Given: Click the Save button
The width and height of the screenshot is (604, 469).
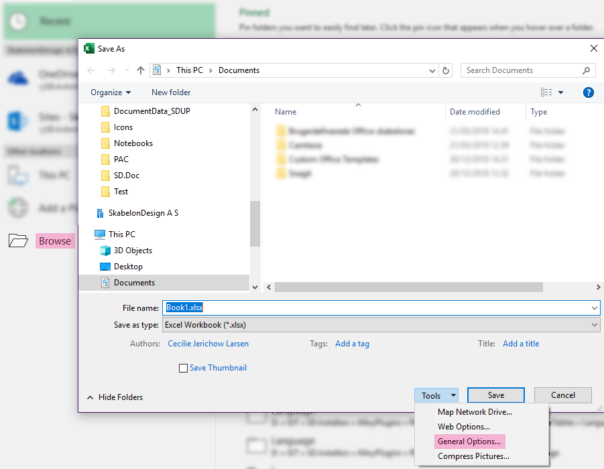Looking at the screenshot, I should [496, 395].
